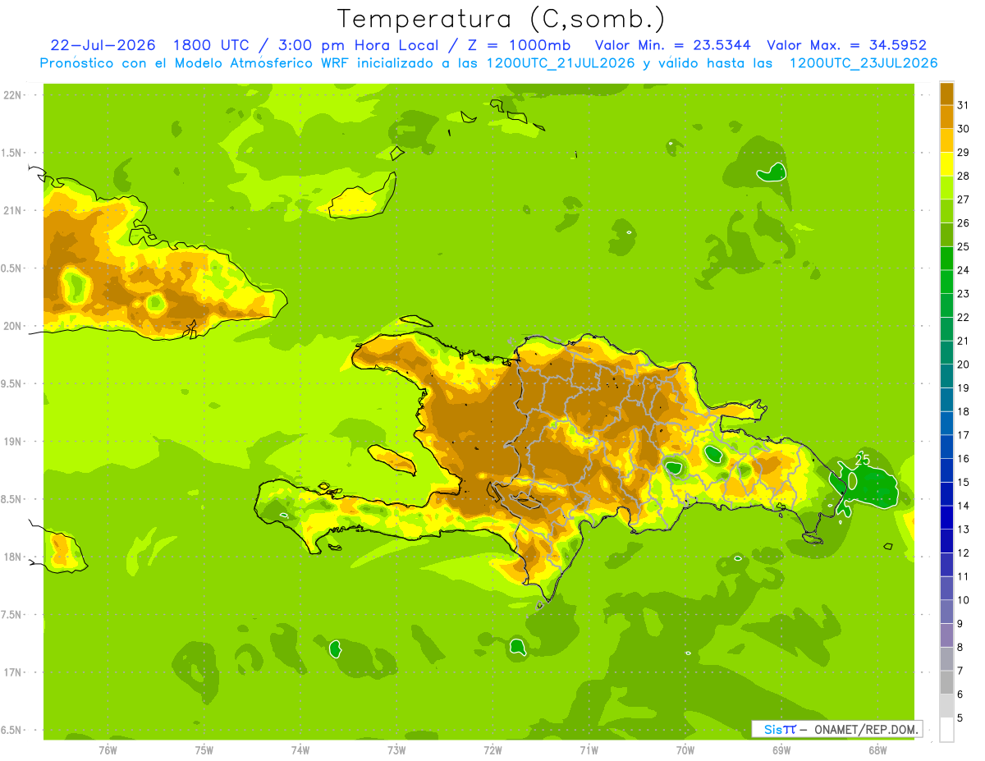Click the '0.5N' latitude tick label
The width and height of the screenshot is (985, 761).
11,268
